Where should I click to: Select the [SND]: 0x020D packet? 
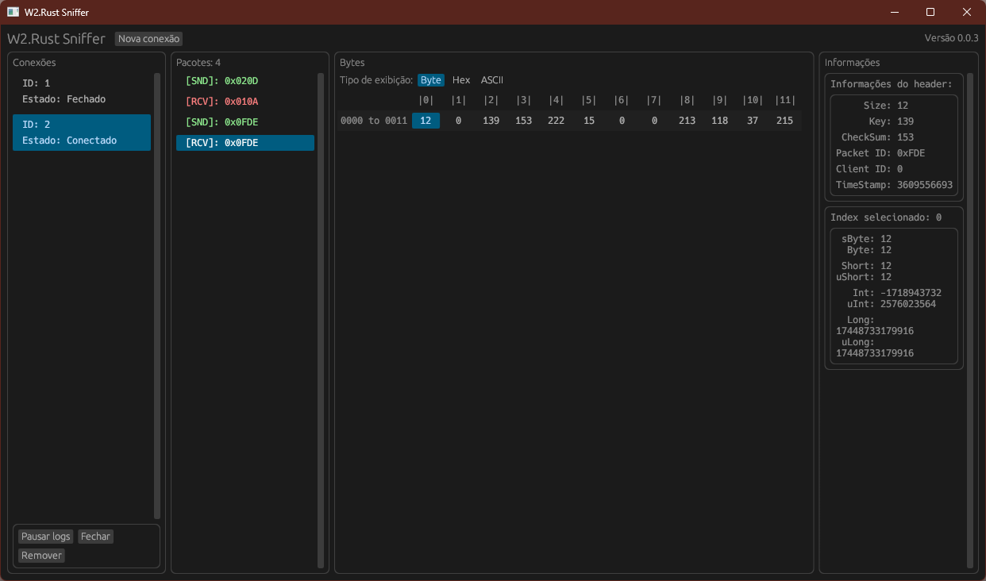[x=245, y=81]
